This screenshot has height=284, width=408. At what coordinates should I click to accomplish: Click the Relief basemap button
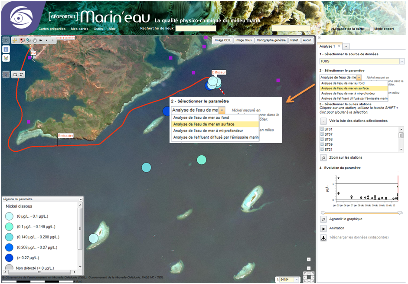[294, 40]
